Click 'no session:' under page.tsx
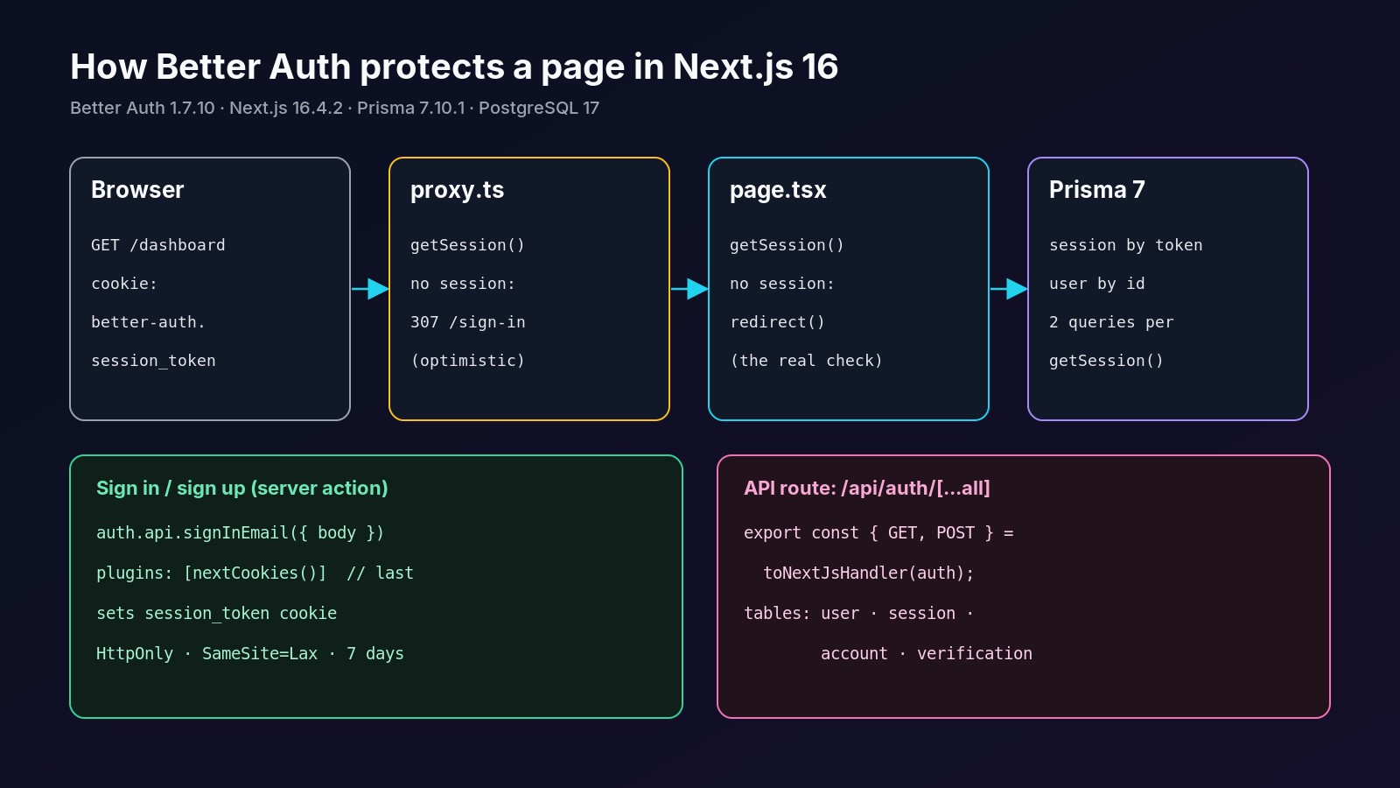The height and width of the screenshot is (788, 1400). [782, 284]
